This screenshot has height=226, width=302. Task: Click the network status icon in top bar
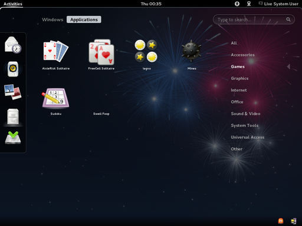tap(249, 4)
